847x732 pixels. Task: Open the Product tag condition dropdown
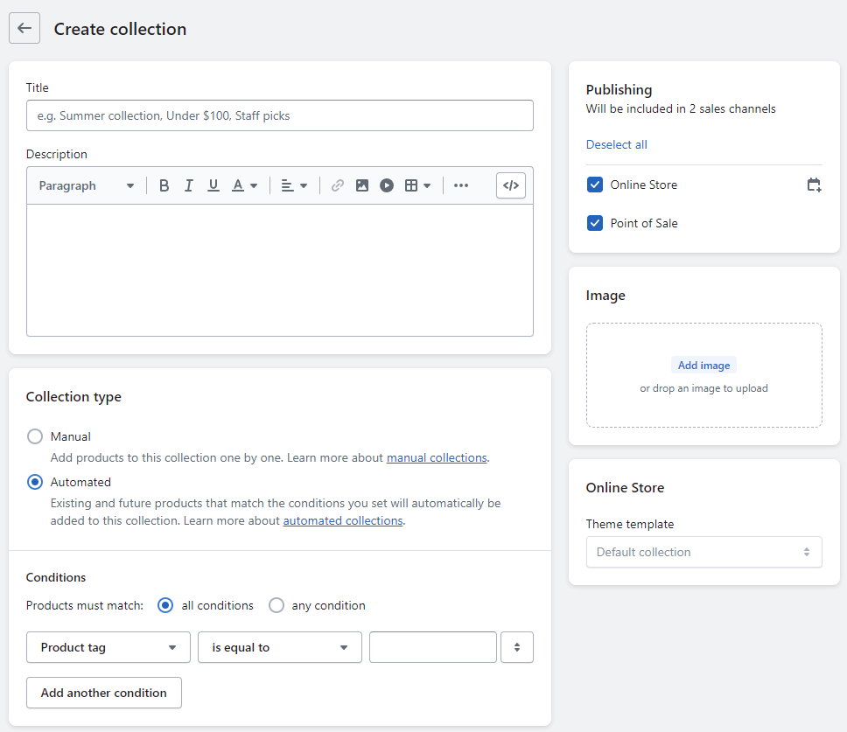(x=108, y=647)
